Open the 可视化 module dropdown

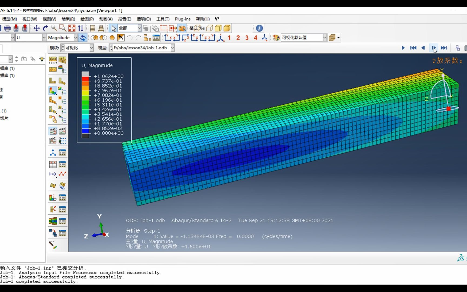click(x=91, y=48)
